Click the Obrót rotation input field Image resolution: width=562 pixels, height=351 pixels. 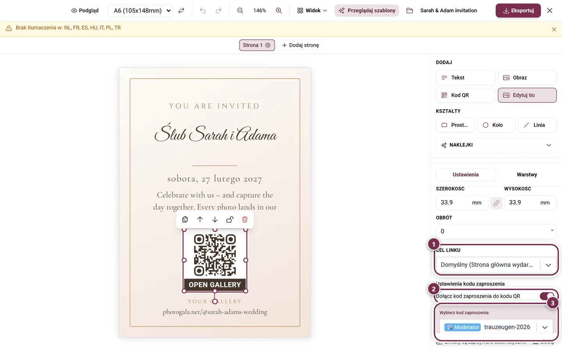(x=496, y=231)
